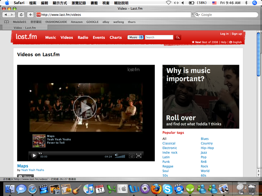
Task: Open the 輔助說明 menu
Action: point(121,3)
